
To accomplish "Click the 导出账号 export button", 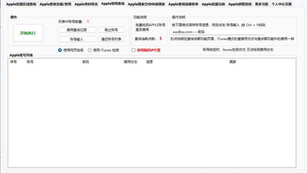I will [x=111, y=30].
